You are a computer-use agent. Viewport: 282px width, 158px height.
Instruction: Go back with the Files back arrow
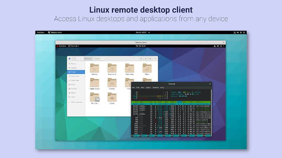(x=75, y=58)
